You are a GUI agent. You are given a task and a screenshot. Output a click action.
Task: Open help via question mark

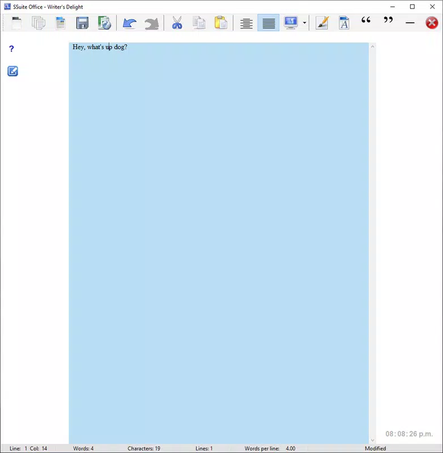tap(11, 49)
